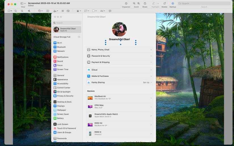Click 'Passwords' in the pictured sidebar
Screen dimensions: 234x146
tap(62, 138)
